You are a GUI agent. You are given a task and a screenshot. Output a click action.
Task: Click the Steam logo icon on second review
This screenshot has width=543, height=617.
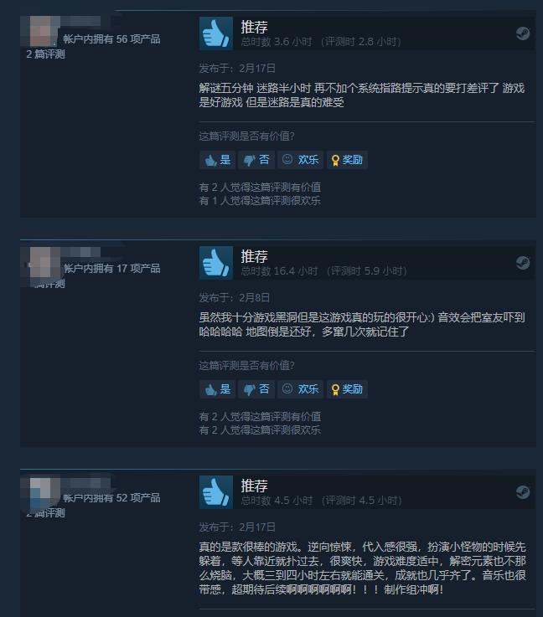click(x=523, y=263)
